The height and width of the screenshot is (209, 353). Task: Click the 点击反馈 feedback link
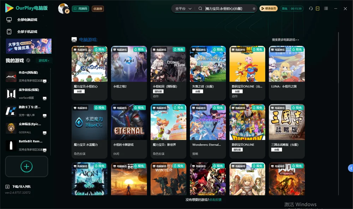coord(215,199)
